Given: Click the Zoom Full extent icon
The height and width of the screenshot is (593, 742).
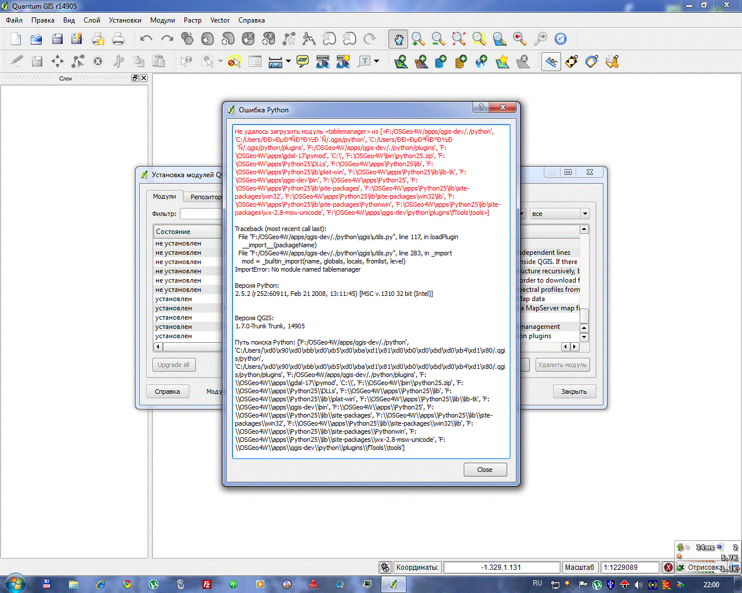Looking at the screenshot, I should [x=459, y=39].
